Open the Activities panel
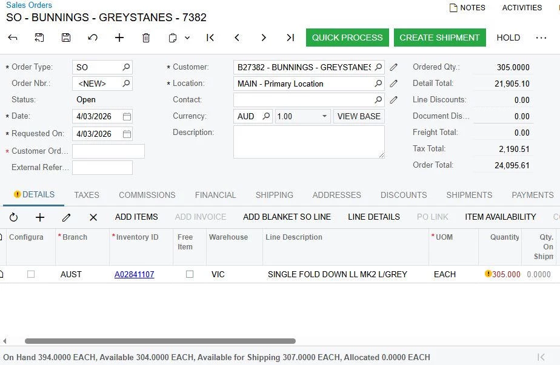This screenshot has width=560, height=365. pyautogui.click(x=522, y=7)
